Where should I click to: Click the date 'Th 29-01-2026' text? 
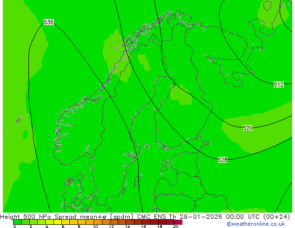(195, 217)
